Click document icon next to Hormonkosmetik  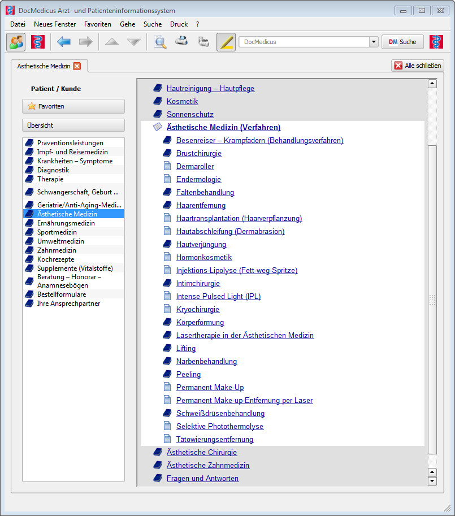[167, 257]
